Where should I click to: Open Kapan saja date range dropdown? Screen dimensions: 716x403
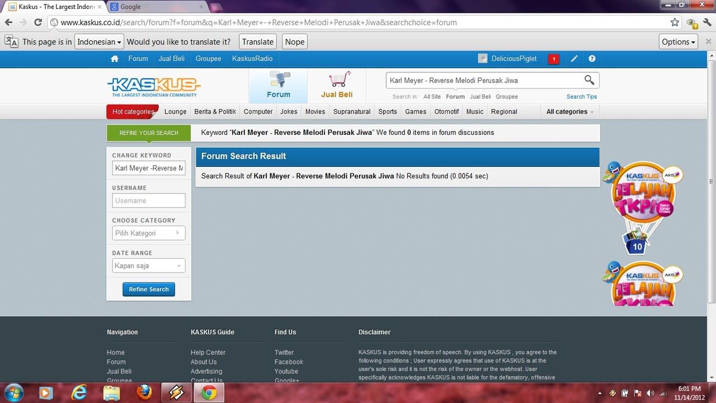pos(148,266)
